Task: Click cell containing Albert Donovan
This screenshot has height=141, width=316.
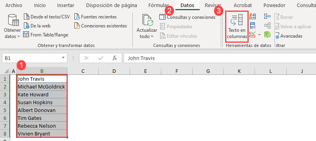Action: [x=42, y=110]
